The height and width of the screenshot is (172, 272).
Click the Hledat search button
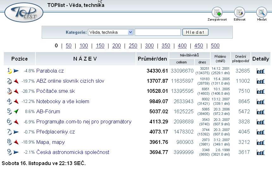pyautogui.click(x=195, y=32)
